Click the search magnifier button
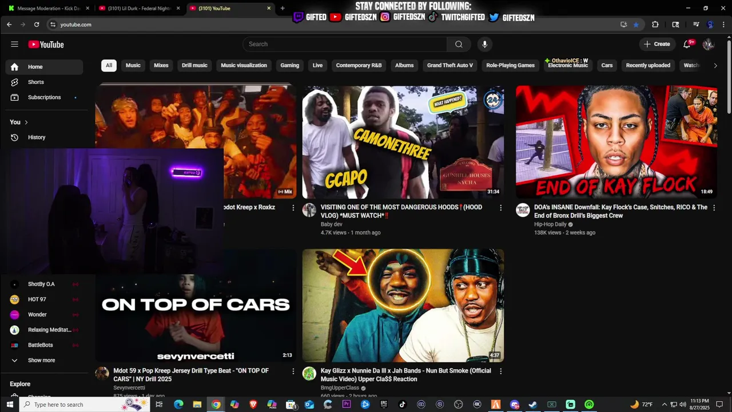This screenshot has width=732, height=412. (x=459, y=44)
